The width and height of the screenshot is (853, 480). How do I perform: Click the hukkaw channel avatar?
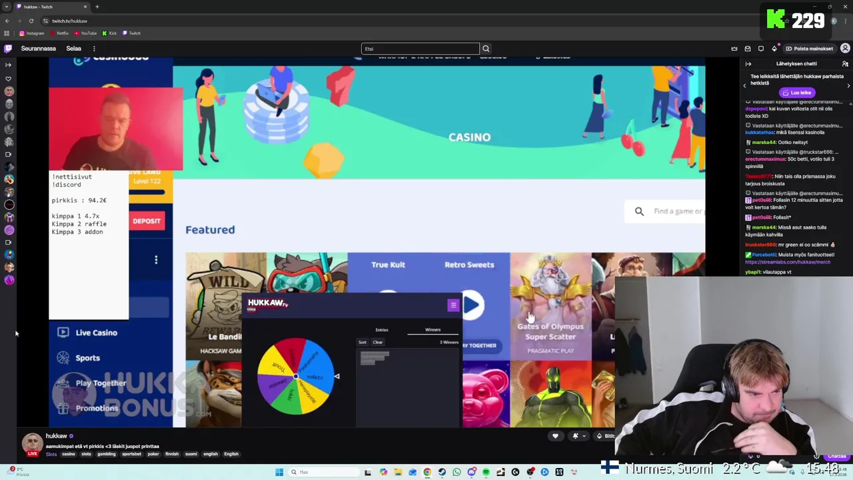point(32,444)
